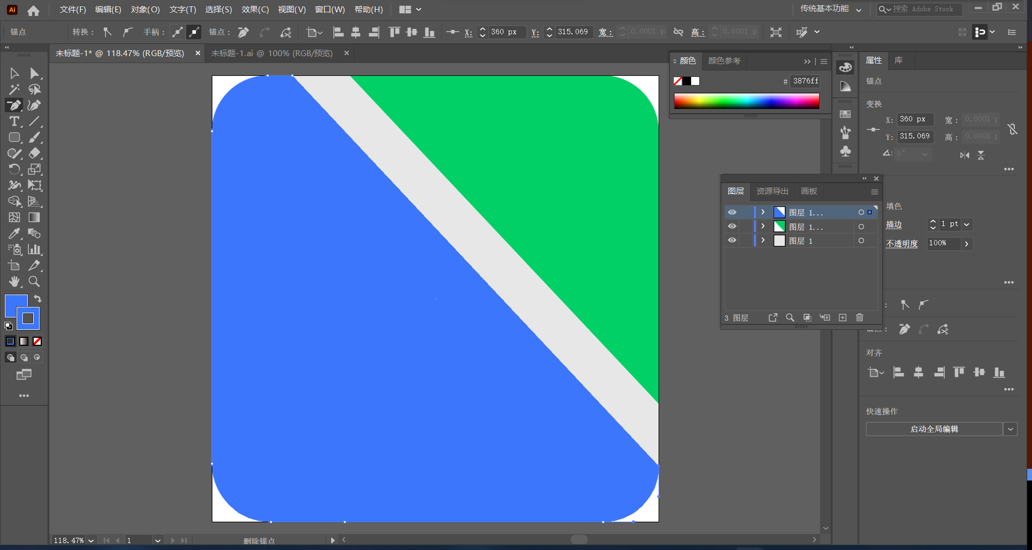Open the 效果(C) menu

[255, 10]
